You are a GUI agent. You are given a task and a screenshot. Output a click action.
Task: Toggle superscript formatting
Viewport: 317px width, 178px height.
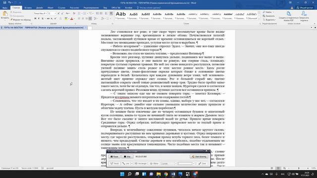tap(55, 19)
